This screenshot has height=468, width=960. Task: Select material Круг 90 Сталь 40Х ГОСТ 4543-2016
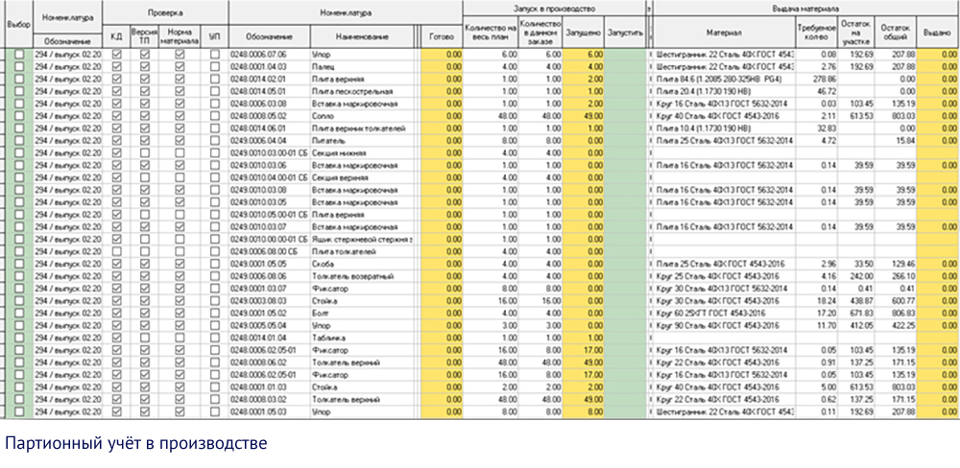(724, 325)
